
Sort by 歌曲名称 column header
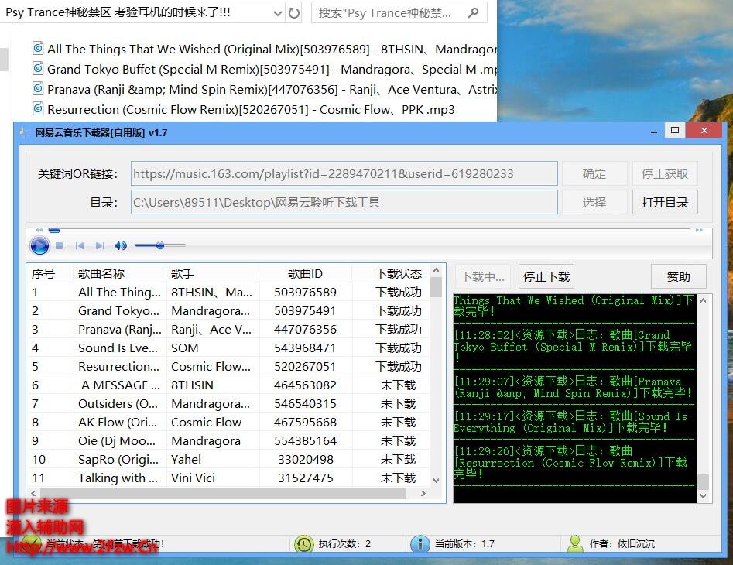point(120,273)
